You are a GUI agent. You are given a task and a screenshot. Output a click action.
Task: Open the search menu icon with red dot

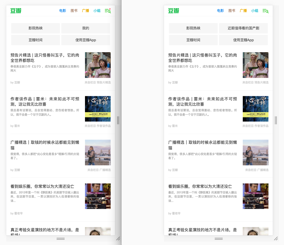point(108,11)
